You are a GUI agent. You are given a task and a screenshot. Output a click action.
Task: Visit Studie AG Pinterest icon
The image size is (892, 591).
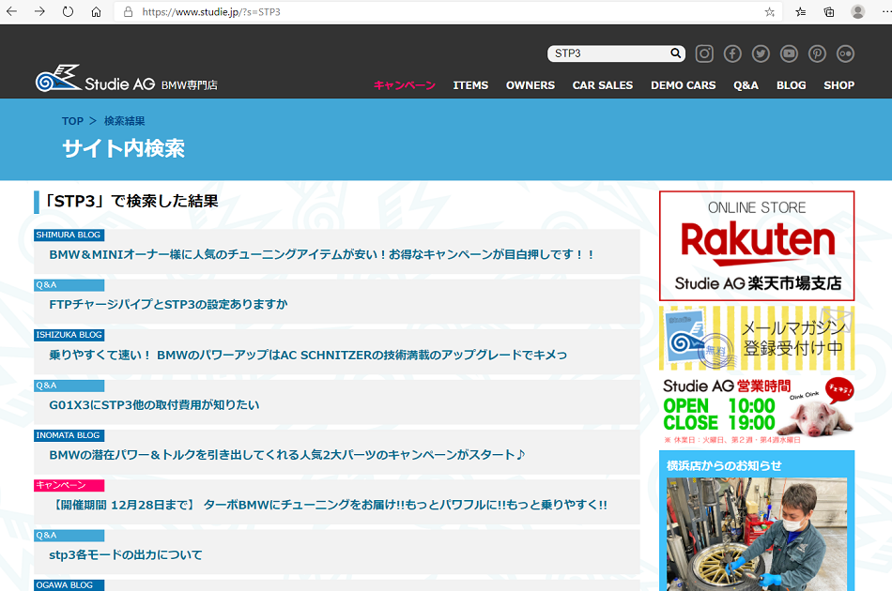pos(818,53)
